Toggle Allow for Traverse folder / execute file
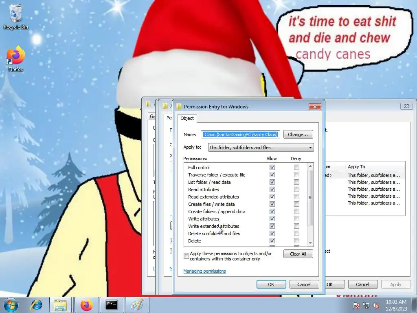This screenshot has height=313, width=417. (272, 175)
